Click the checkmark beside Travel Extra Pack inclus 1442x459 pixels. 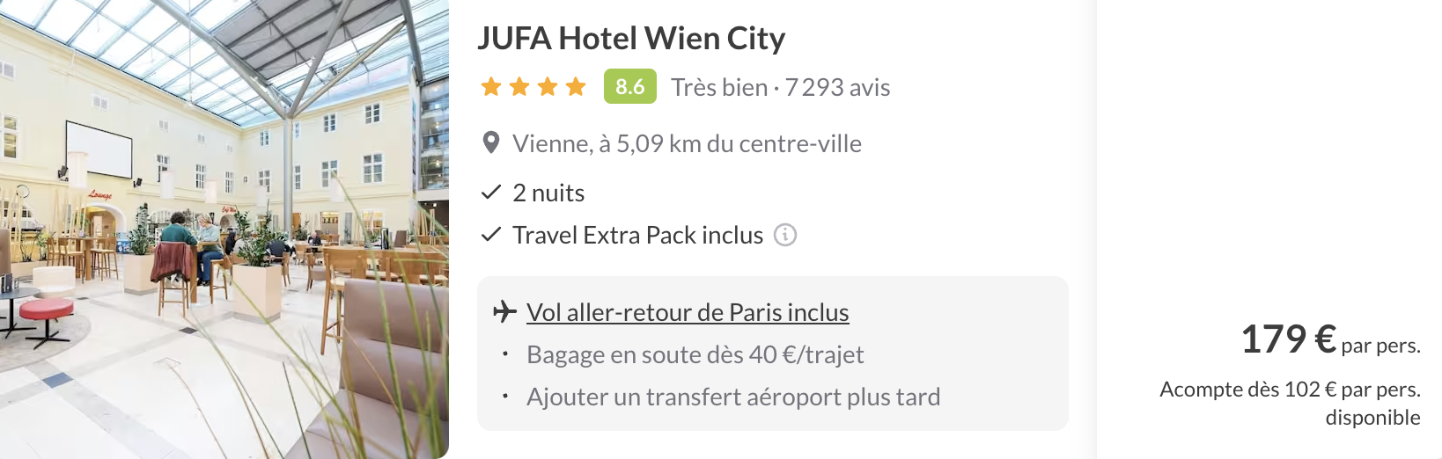coord(491,234)
